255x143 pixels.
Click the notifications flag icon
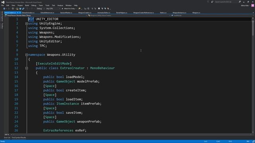point(208,2)
